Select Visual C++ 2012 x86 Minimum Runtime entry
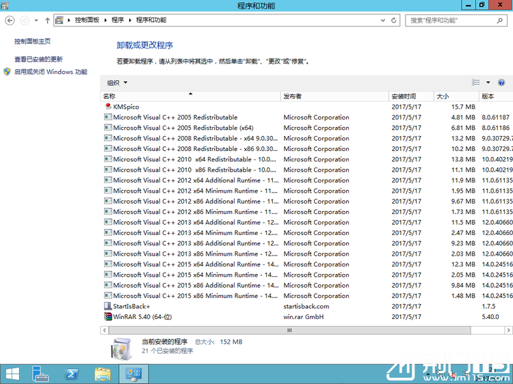 306,211
